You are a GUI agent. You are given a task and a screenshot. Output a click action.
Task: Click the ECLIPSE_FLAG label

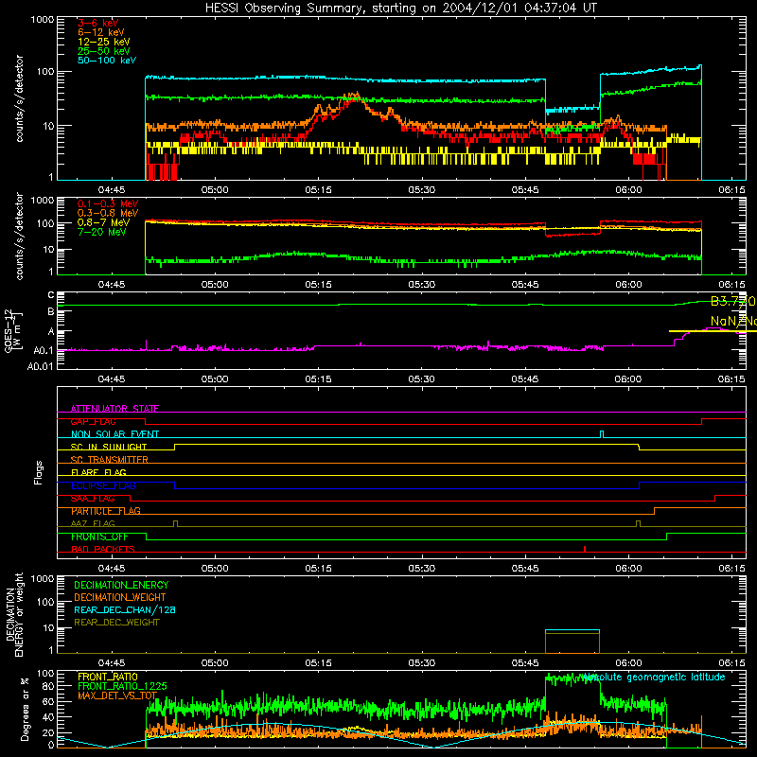103,485
